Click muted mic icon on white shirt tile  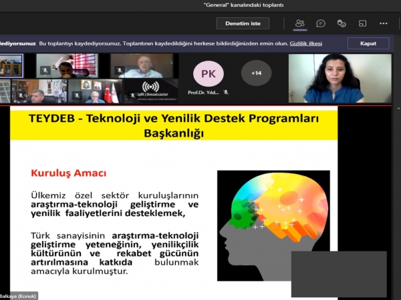[x=120, y=70]
